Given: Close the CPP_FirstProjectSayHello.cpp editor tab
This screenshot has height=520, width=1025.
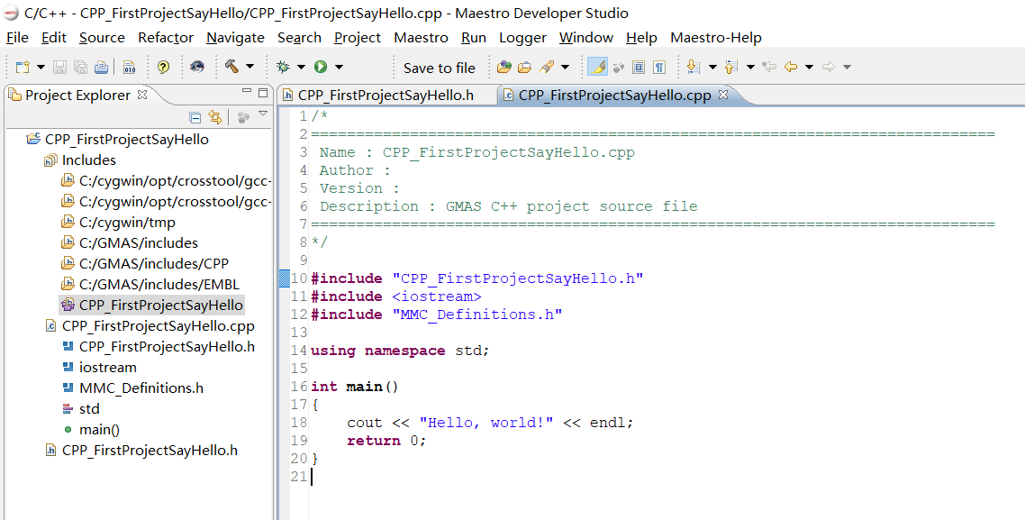Looking at the screenshot, I should [723, 95].
